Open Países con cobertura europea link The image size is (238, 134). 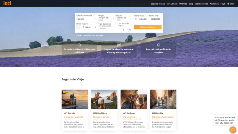[90, 35]
